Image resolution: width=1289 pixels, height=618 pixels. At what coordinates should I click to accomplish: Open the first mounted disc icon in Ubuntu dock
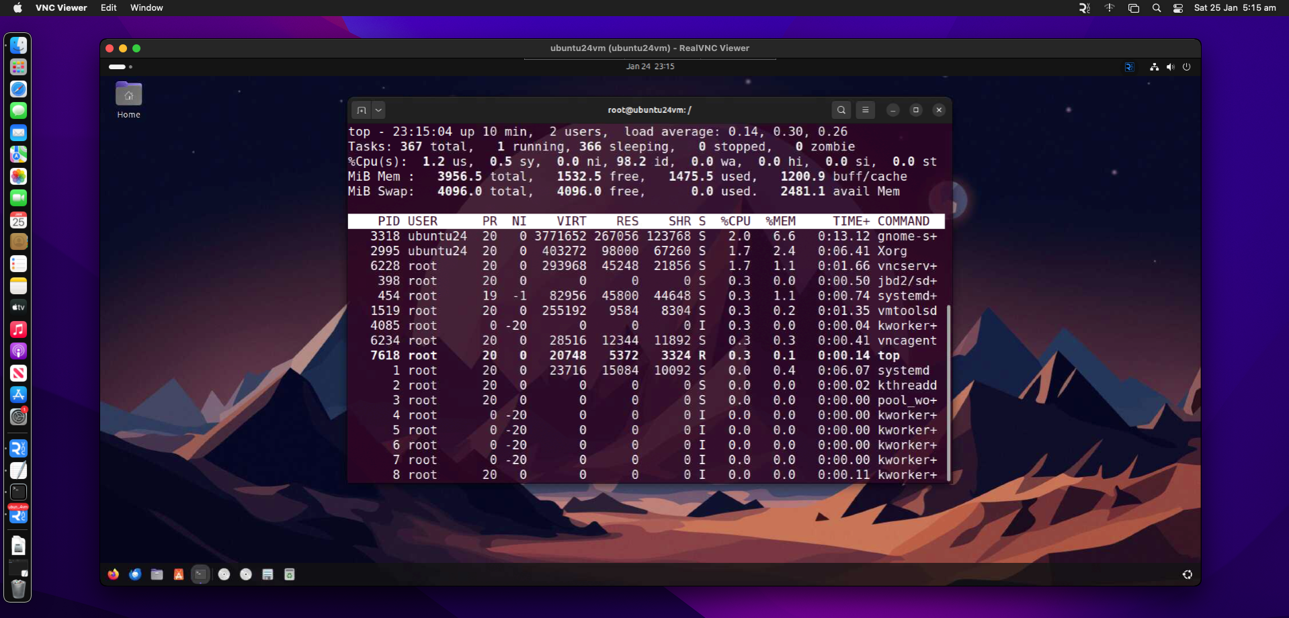[x=224, y=574]
